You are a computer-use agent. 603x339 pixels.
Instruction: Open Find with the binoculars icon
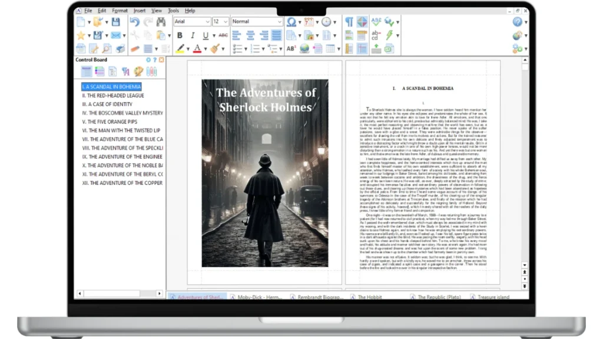coord(160,22)
